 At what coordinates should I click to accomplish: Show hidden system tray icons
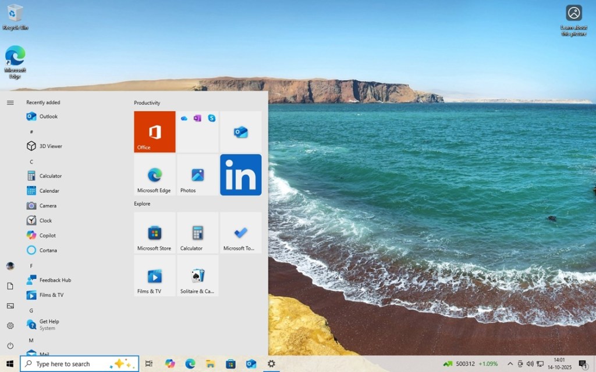510,364
